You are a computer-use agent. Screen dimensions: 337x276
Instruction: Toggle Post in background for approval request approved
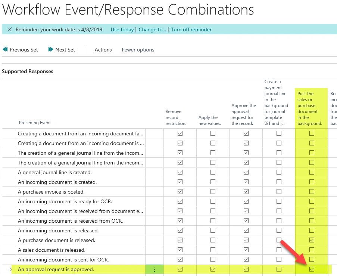(x=312, y=269)
